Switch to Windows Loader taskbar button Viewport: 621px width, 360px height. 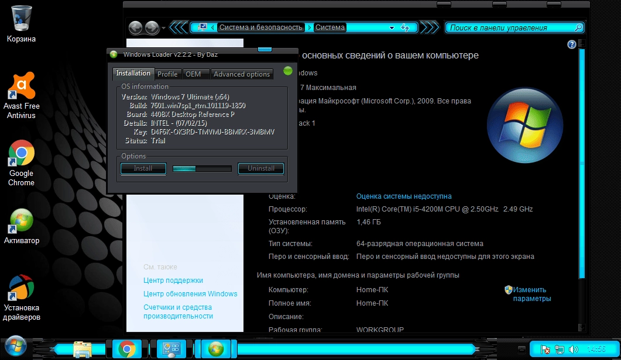(x=216, y=349)
